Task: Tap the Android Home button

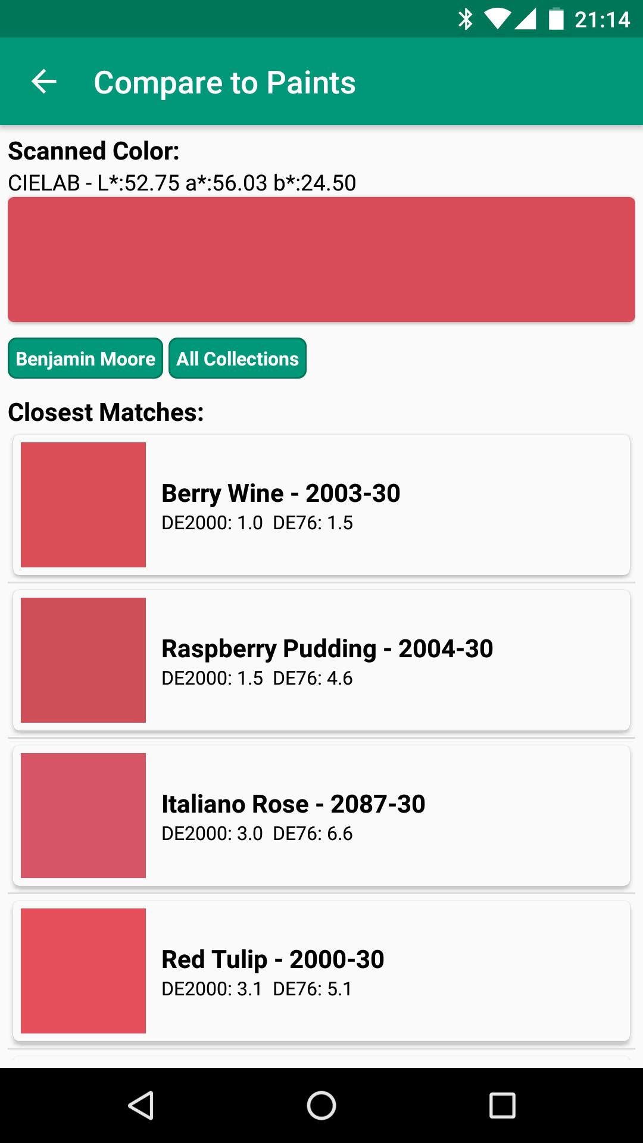Action: (x=321, y=1105)
